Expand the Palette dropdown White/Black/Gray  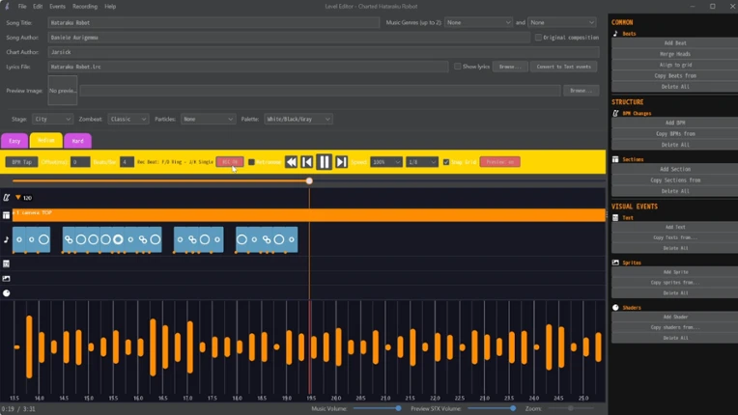click(298, 120)
